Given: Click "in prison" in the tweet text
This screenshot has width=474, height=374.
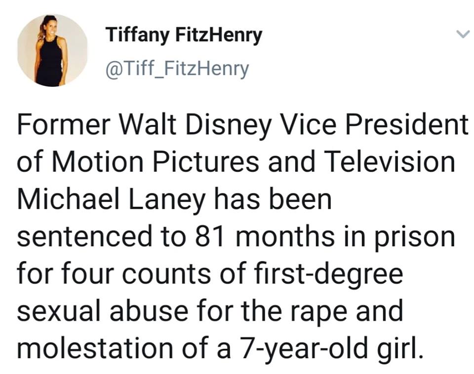Looking at the screenshot, I should 403,237.
